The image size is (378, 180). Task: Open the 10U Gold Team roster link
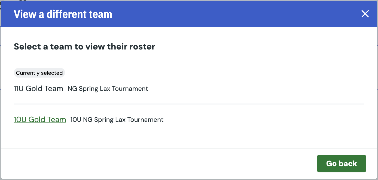(40, 120)
